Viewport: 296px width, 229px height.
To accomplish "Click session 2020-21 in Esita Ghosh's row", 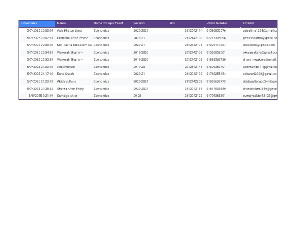I will coord(139,74).
